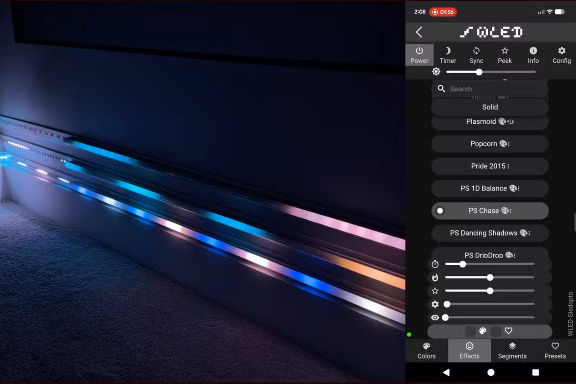
Task: Expand Pride 2015 options dots
Action: click(508, 166)
